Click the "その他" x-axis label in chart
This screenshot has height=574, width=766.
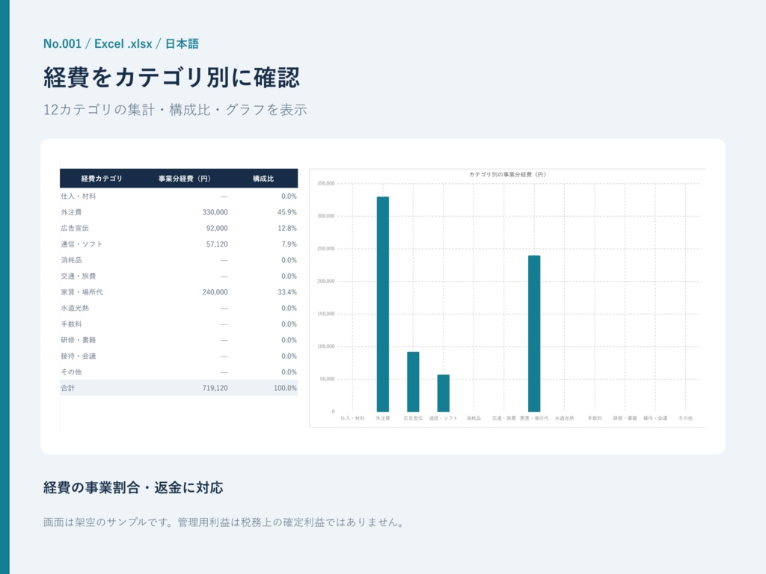coord(686,419)
